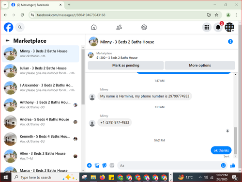Click the Type here to search taskbar box
242x182 pixels.
point(45,177)
